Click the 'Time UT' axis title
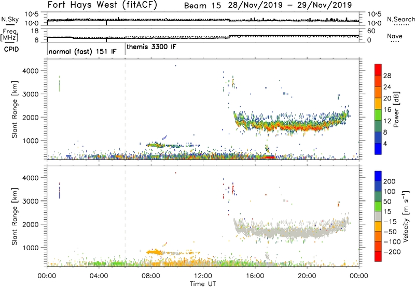 pyautogui.click(x=203, y=284)
